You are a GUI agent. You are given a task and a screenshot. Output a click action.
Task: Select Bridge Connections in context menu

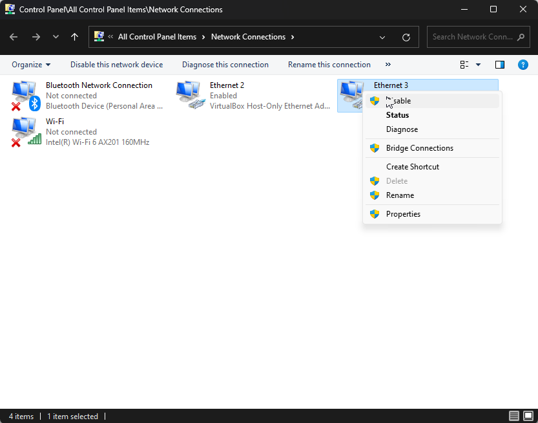(419, 148)
